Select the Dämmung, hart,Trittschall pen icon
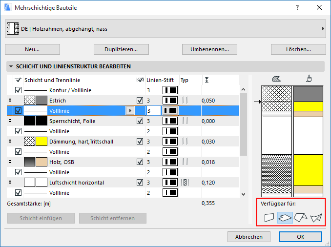 (x=170, y=142)
